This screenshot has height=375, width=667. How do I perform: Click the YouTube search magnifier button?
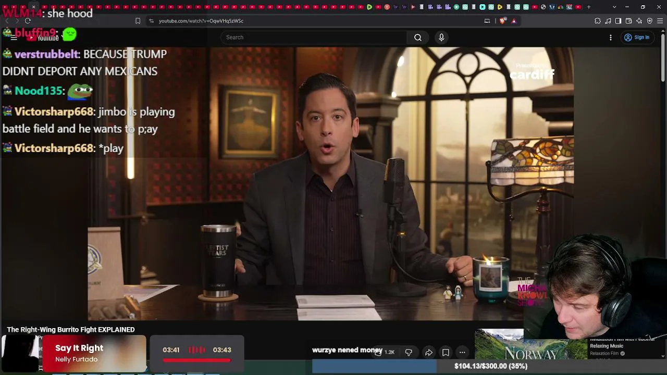click(x=418, y=37)
